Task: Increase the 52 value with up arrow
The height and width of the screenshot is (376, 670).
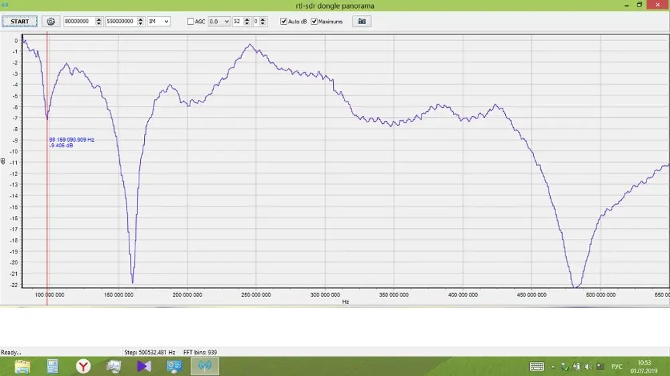Action: point(247,19)
